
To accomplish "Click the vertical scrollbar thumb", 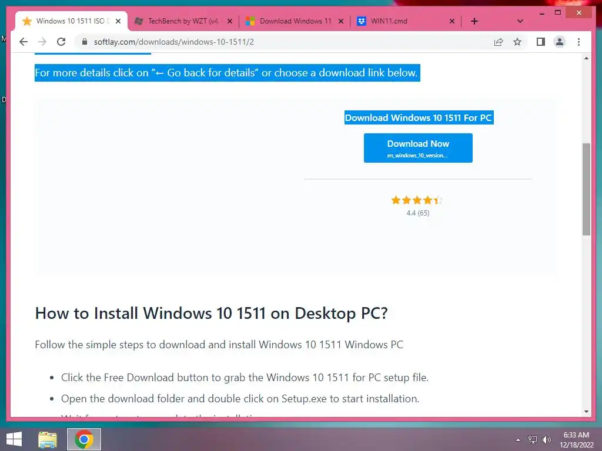I will (586, 190).
